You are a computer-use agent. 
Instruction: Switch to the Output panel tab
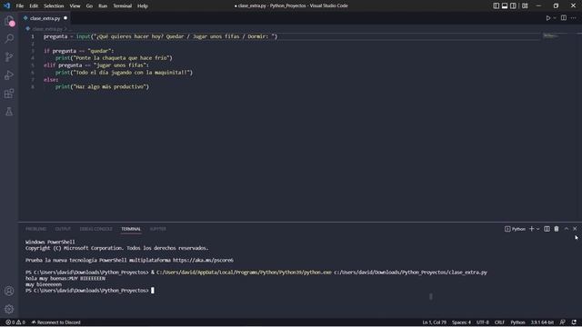[x=63, y=229]
